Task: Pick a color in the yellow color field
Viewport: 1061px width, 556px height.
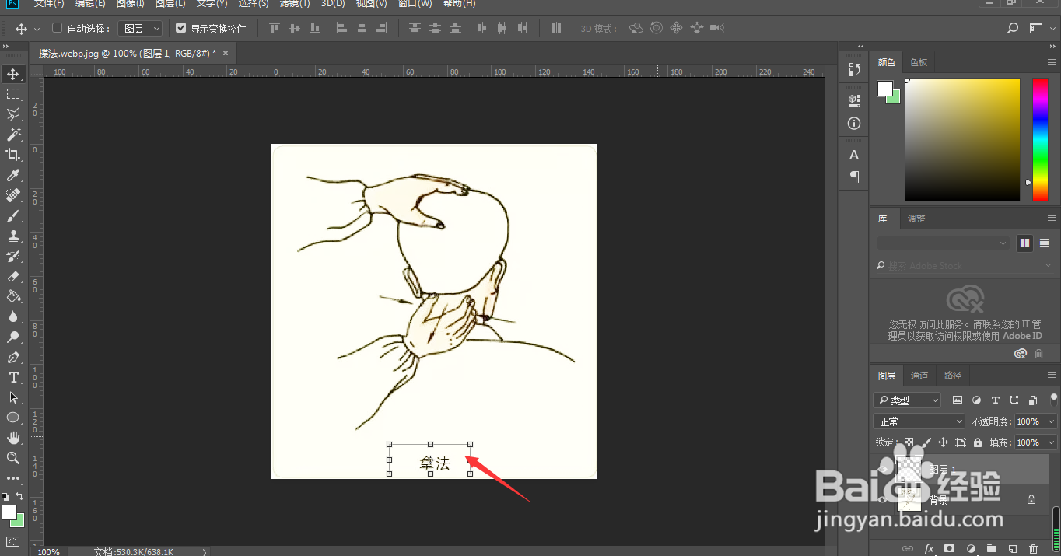Action: click(962, 139)
